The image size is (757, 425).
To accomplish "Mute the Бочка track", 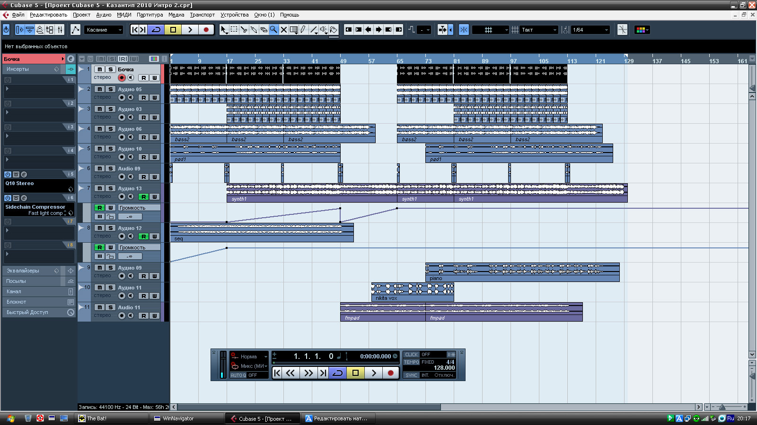I will tap(99, 69).
